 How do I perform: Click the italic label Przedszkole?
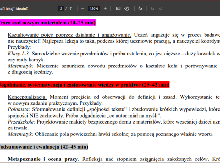pos(21,122)
